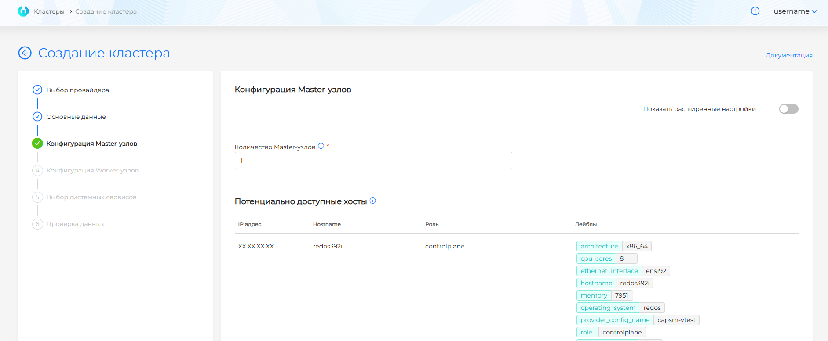The width and height of the screenshot is (828, 341).
Task: Go to Кластеры breadcrumb
Action: 49,11
